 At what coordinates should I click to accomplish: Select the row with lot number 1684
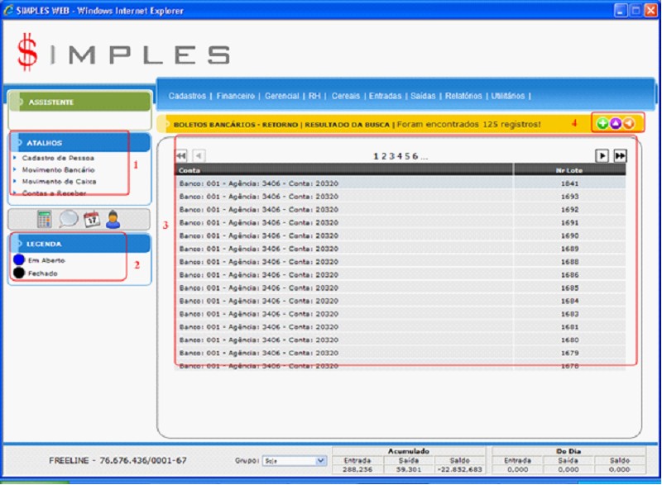tap(401, 301)
